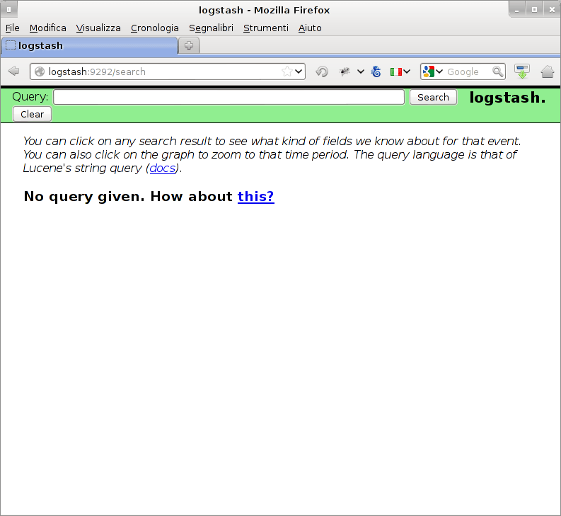
Task: Maximize the Firefox window
Action: (x=534, y=10)
